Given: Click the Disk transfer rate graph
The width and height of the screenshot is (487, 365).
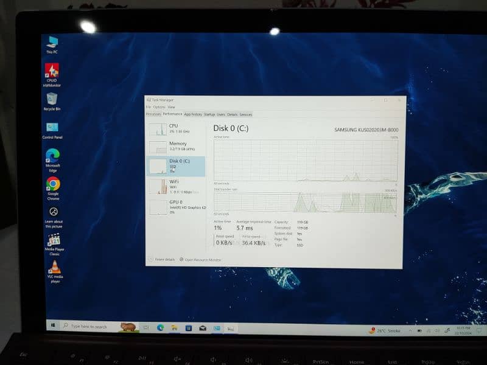Looking at the screenshot, I should tap(305, 203).
